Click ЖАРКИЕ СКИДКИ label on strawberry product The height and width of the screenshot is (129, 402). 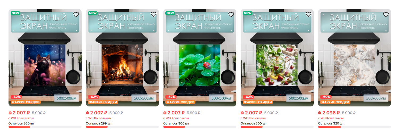[258, 102]
